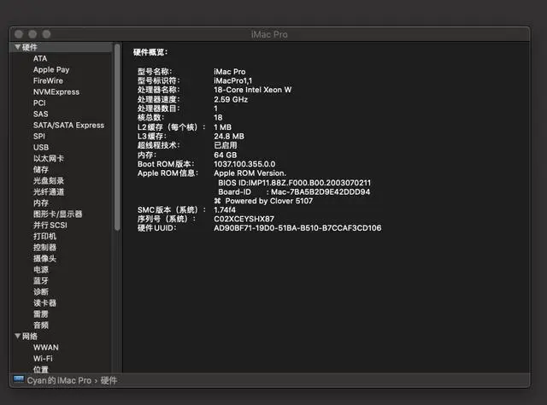Click processor speed 2.59 GHz
547x405 pixels.
231,99
